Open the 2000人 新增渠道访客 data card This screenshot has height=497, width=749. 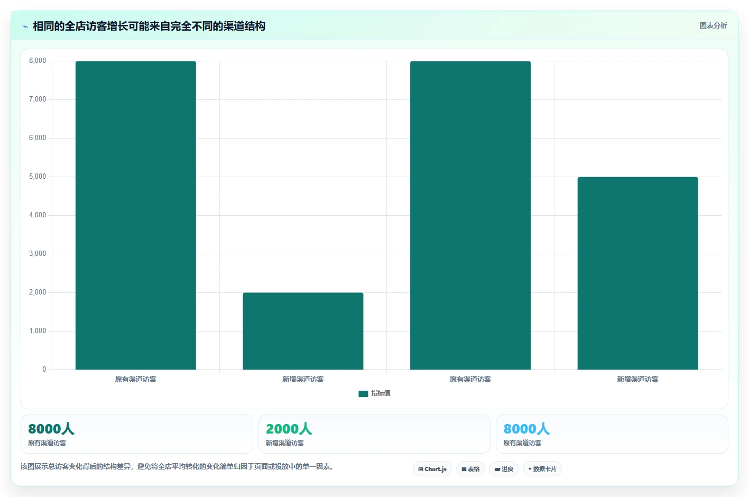(x=374, y=434)
